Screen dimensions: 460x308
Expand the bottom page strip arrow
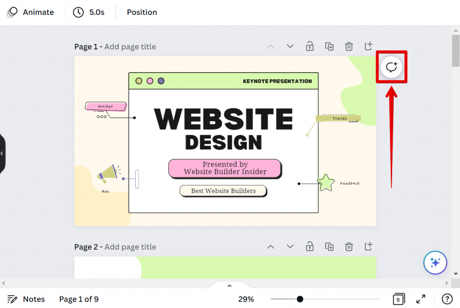click(x=230, y=286)
